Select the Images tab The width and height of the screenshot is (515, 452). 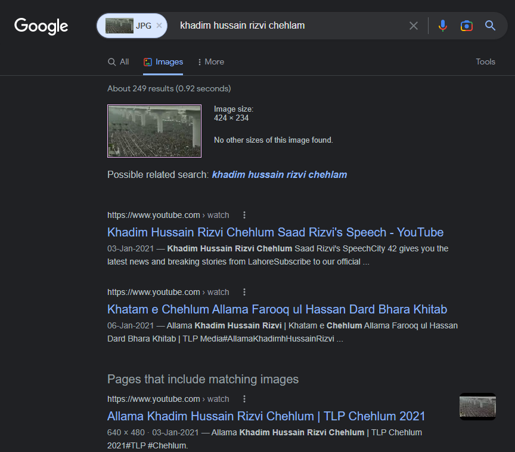pos(163,62)
